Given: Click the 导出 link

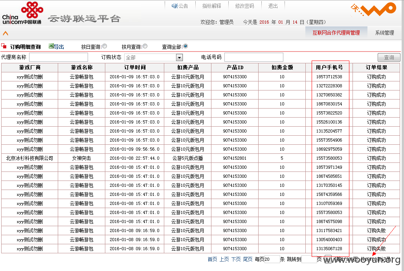Looking at the screenshot, I should (x=59, y=47).
